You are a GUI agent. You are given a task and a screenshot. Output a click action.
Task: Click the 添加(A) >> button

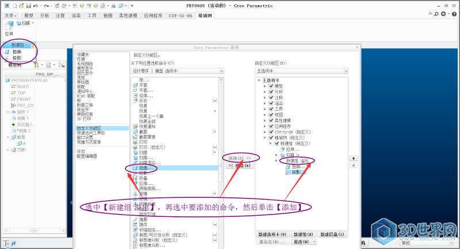coord(240,158)
